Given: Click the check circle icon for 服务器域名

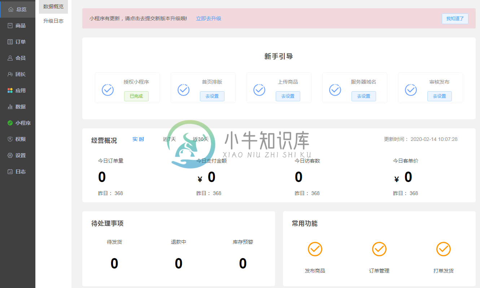Looking at the screenshot, I should tap(335, 89).
